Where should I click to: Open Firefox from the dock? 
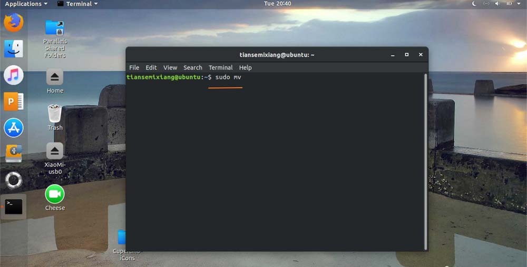tap(13, 23)
